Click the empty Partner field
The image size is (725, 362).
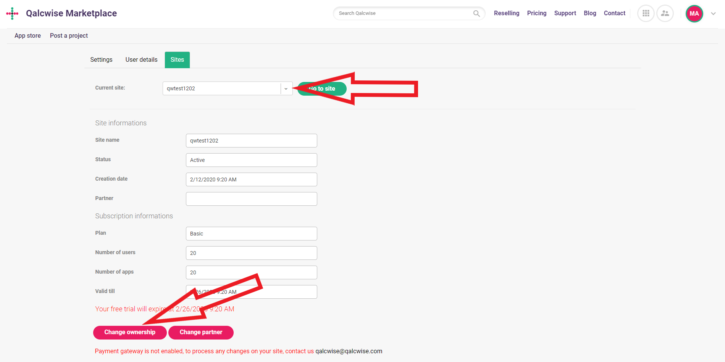pos(251,199)
